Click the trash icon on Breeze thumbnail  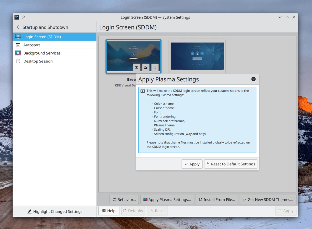(x=155, y=68)
